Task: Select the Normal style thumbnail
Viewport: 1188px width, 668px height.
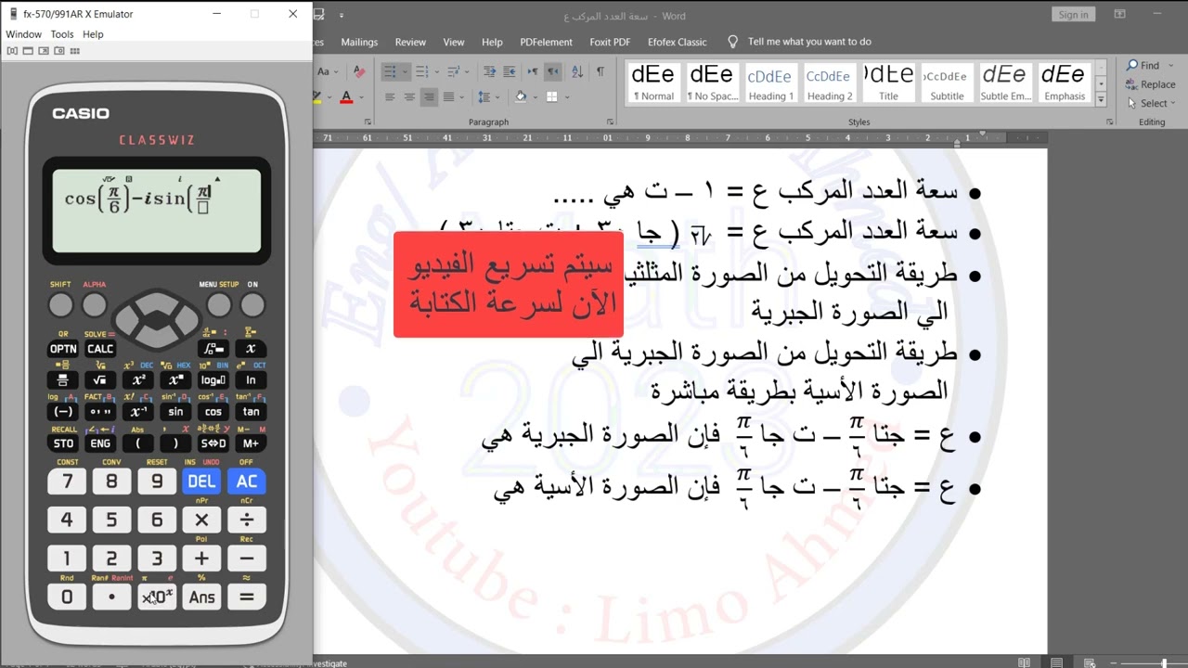Action: point(654,83)
